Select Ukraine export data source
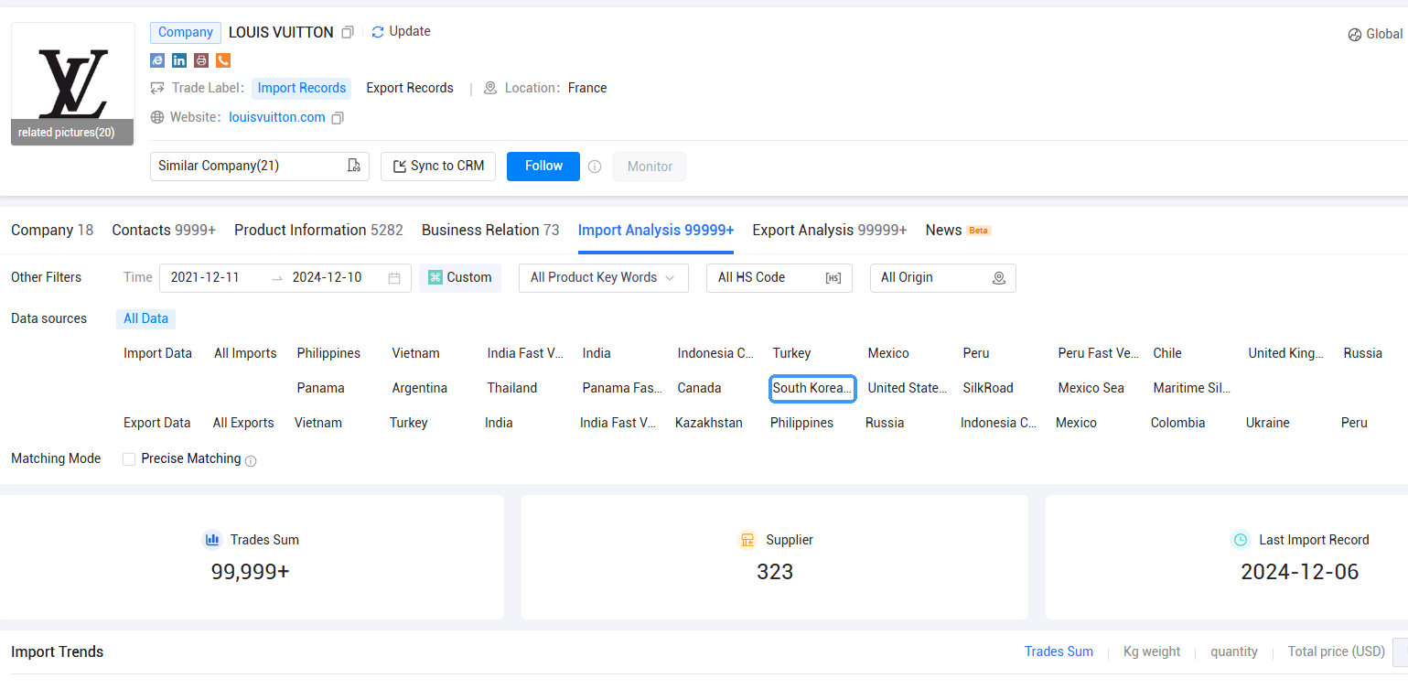 point(1267,424)
